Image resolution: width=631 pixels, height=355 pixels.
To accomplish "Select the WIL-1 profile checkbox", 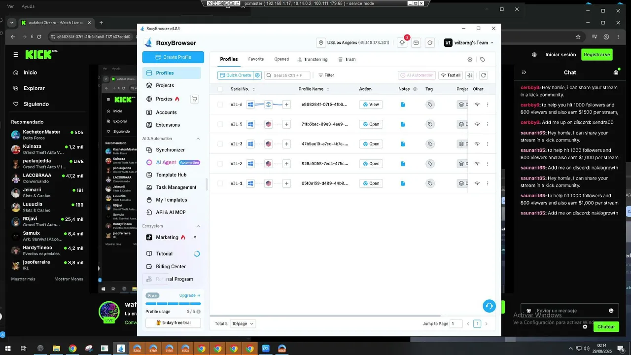I will 220,183.
